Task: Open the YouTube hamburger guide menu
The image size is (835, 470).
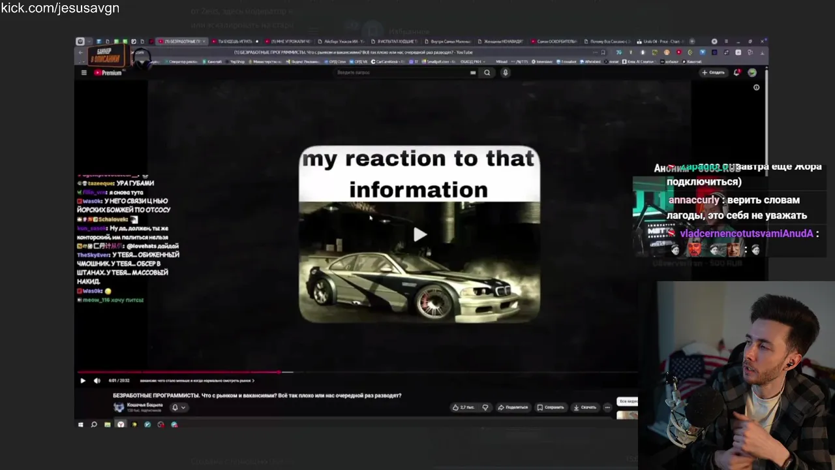Action: click(83, 72)
